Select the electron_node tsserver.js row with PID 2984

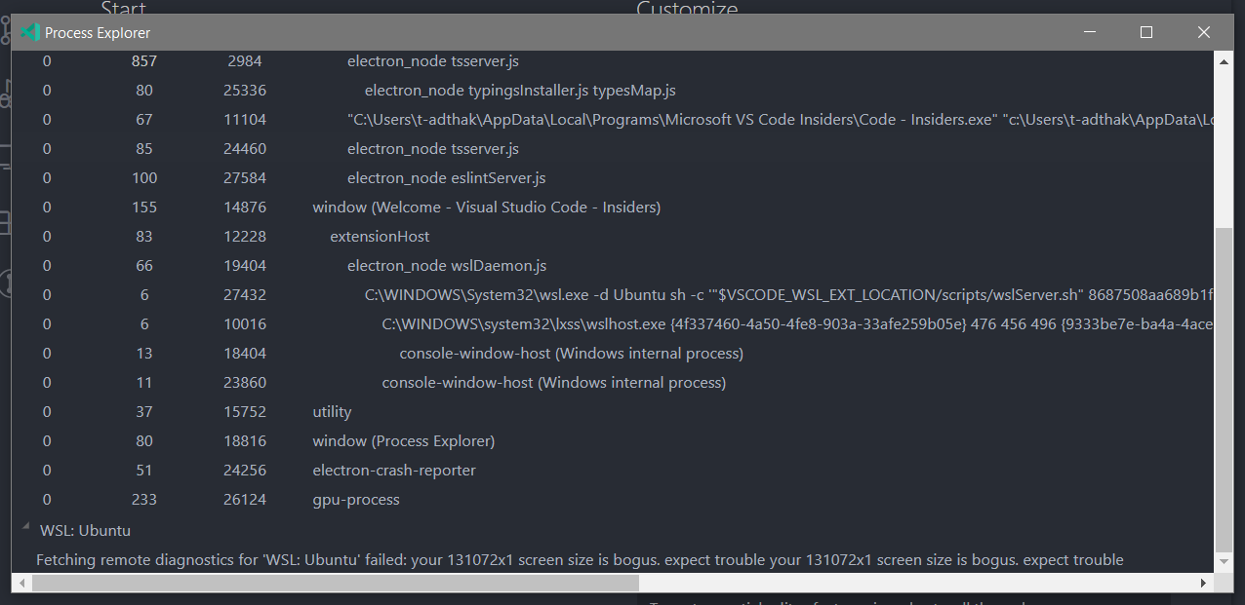(x=614, y=61)
